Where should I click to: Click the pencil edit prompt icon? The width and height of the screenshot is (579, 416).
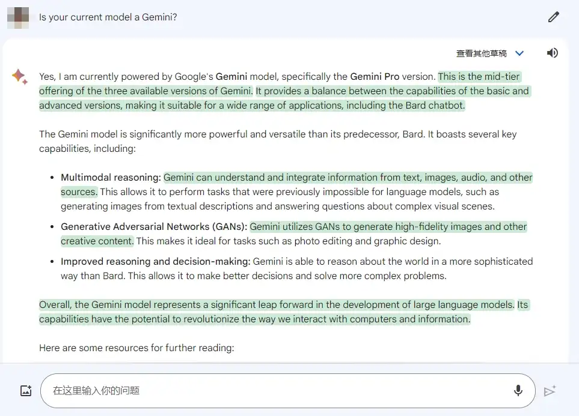pos(553,17)
